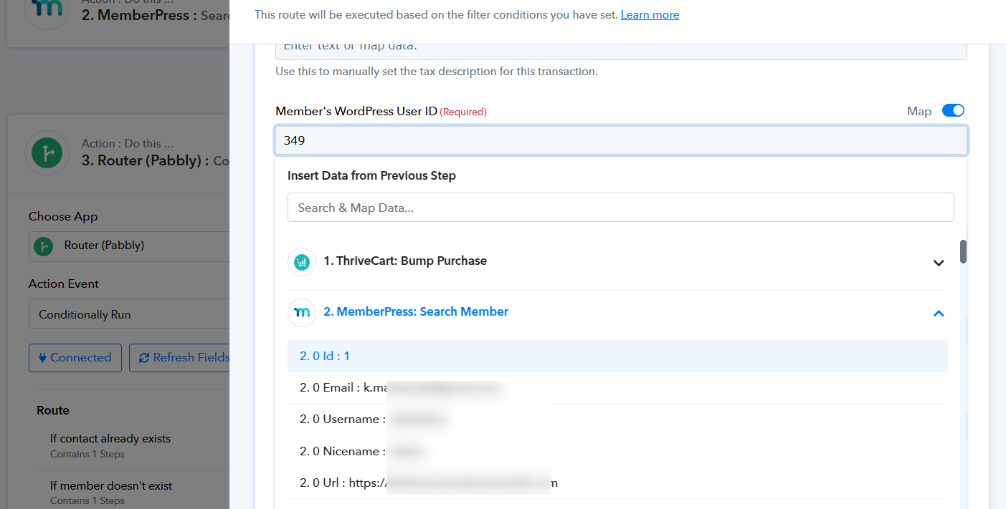
Task: Open 'If contact already exists' route
Action: [110, 439]
